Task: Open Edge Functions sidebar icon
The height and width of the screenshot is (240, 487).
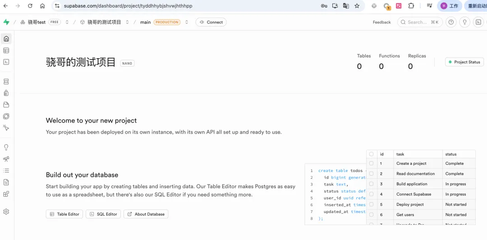Action: pyautogui.click(x=6, y=116)
